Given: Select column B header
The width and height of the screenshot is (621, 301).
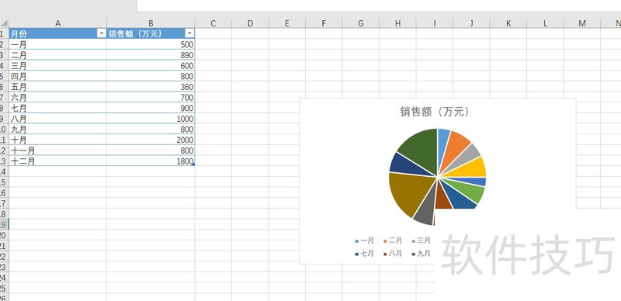Looking at the screenshot, I should (151, 23).
